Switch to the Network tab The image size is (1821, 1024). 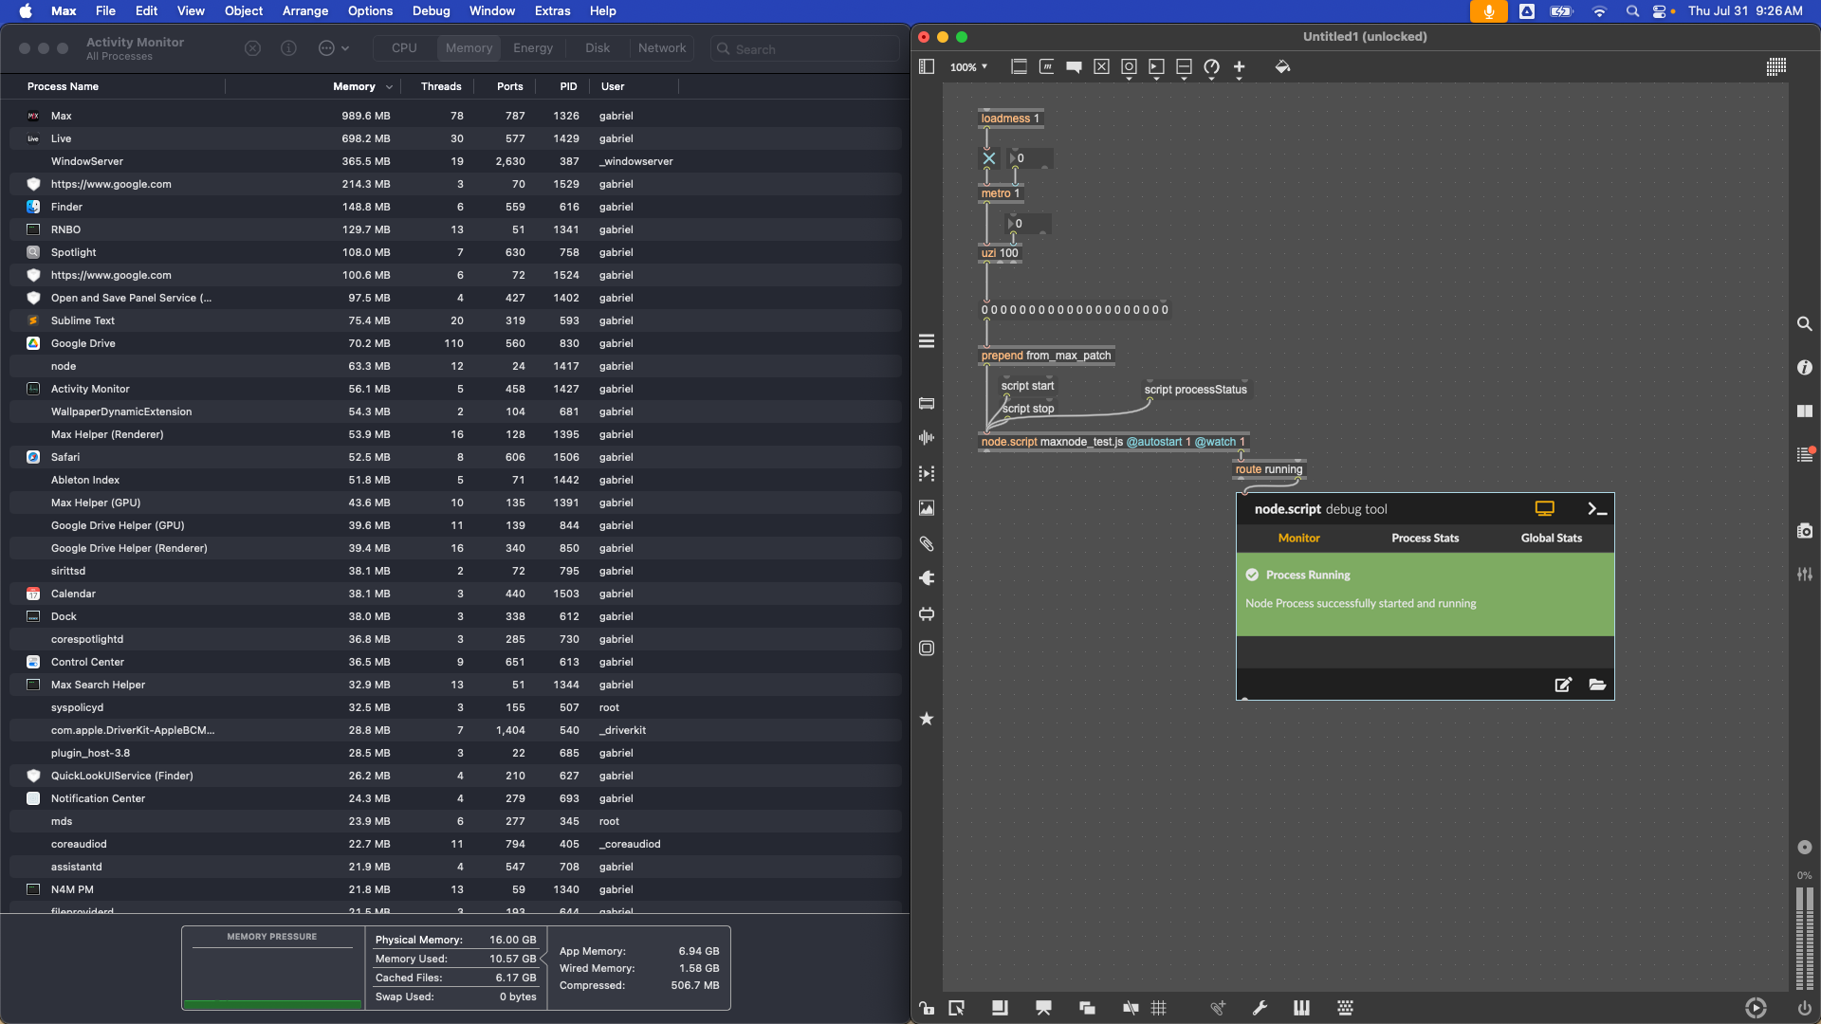(x=662, y=48)
